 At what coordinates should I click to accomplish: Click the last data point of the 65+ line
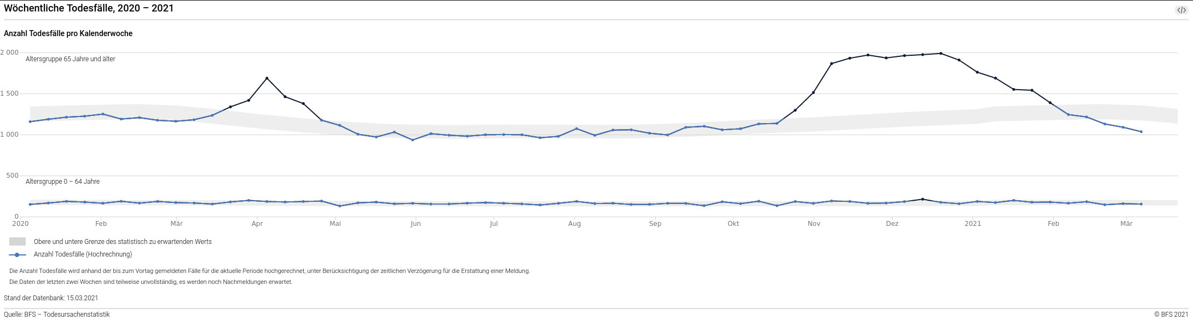(1141, 132)
